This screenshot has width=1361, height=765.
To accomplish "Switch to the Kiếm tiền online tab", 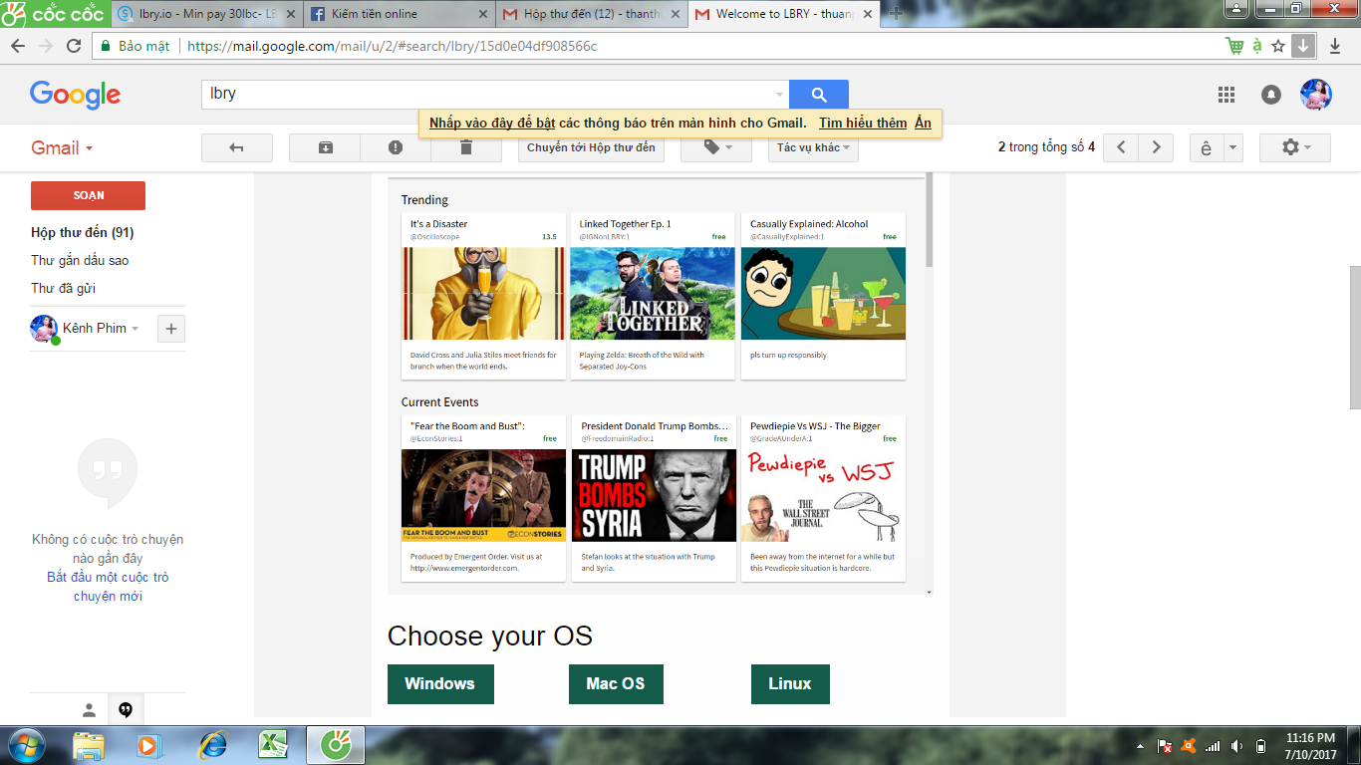I will coord(399,14).
